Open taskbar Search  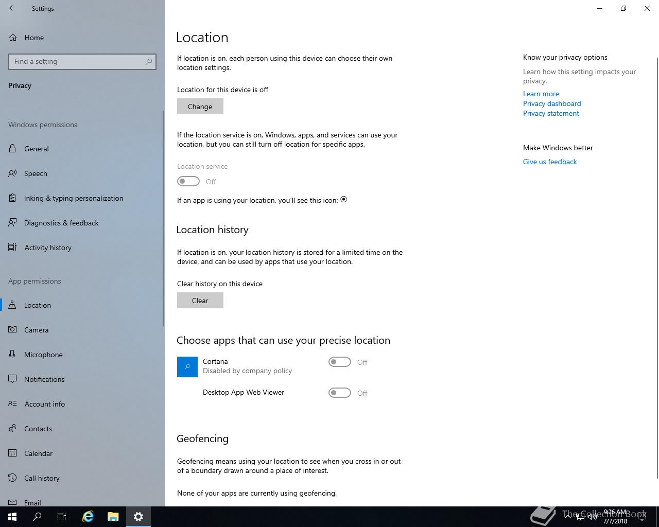pyautogui.click(x=37, y=517)
